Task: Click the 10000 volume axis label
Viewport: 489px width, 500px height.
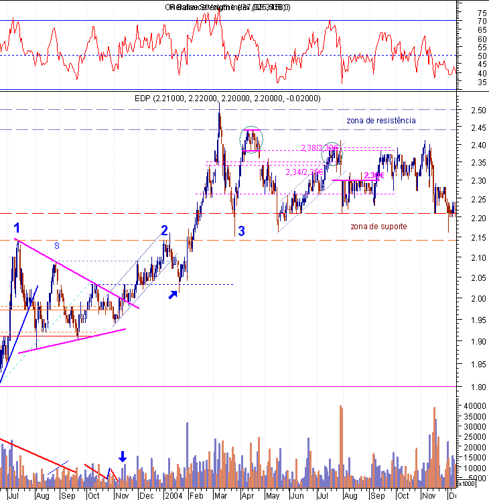Action: point(475,468)
